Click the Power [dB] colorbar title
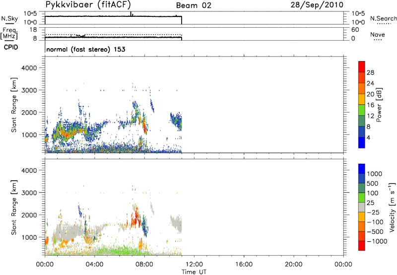This screenshot has height=275, width=397. pyautogui.click(x=379, y=105)
